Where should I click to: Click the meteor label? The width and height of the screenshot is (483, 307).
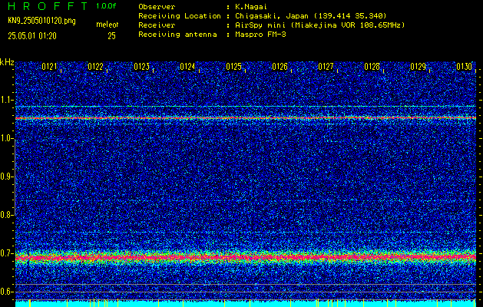(x=108, y=25)
